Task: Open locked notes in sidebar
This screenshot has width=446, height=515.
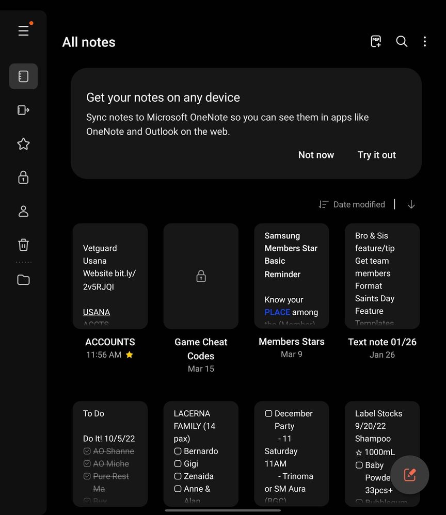Action: coord(23,178)
